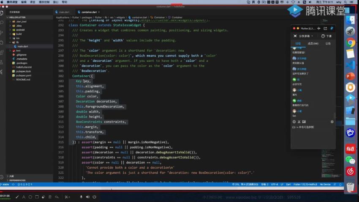Open the scissors tool dropdown
The height and width of the screenshot is (202, 359).
coord(67,197)
